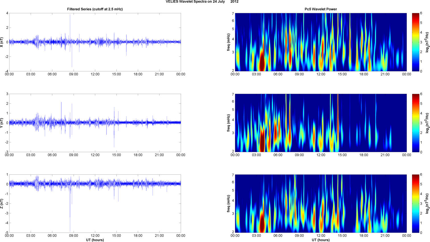The width and height of the screenshot is (430, 242).
Task: Select the "Filtered Series (cutoff at 2.5 mHz)" heading
Action: point(95,9)
